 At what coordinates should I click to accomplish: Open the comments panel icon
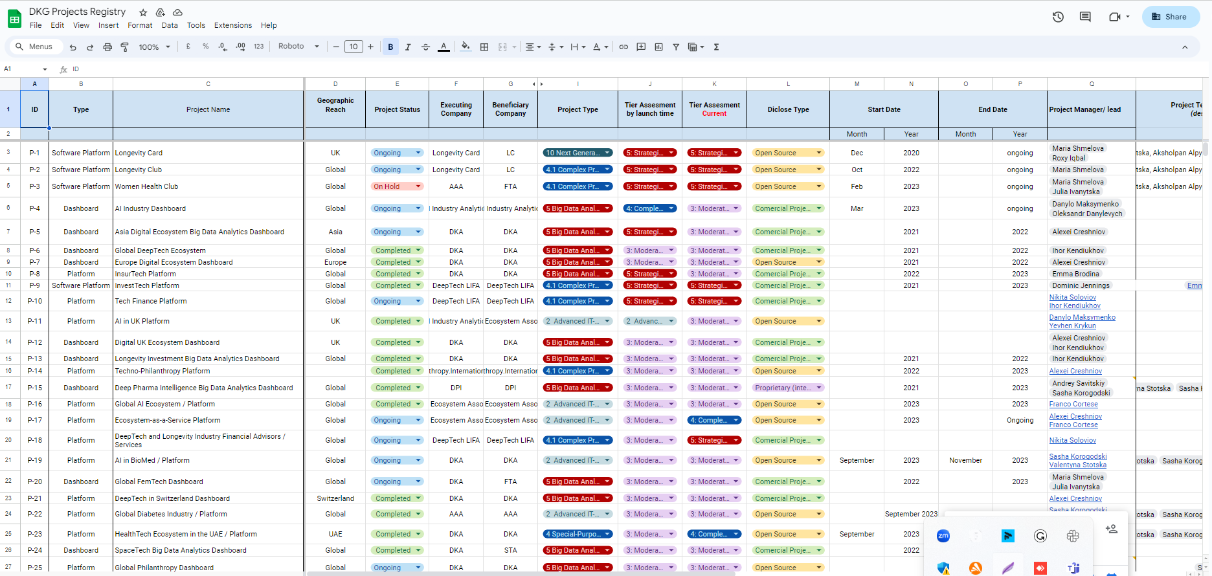(x=1085, y=17)
